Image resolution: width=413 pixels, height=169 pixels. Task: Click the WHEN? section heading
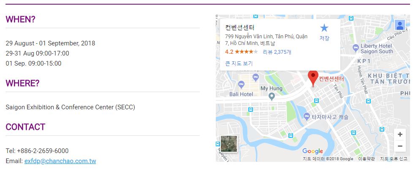pos(20,19)
